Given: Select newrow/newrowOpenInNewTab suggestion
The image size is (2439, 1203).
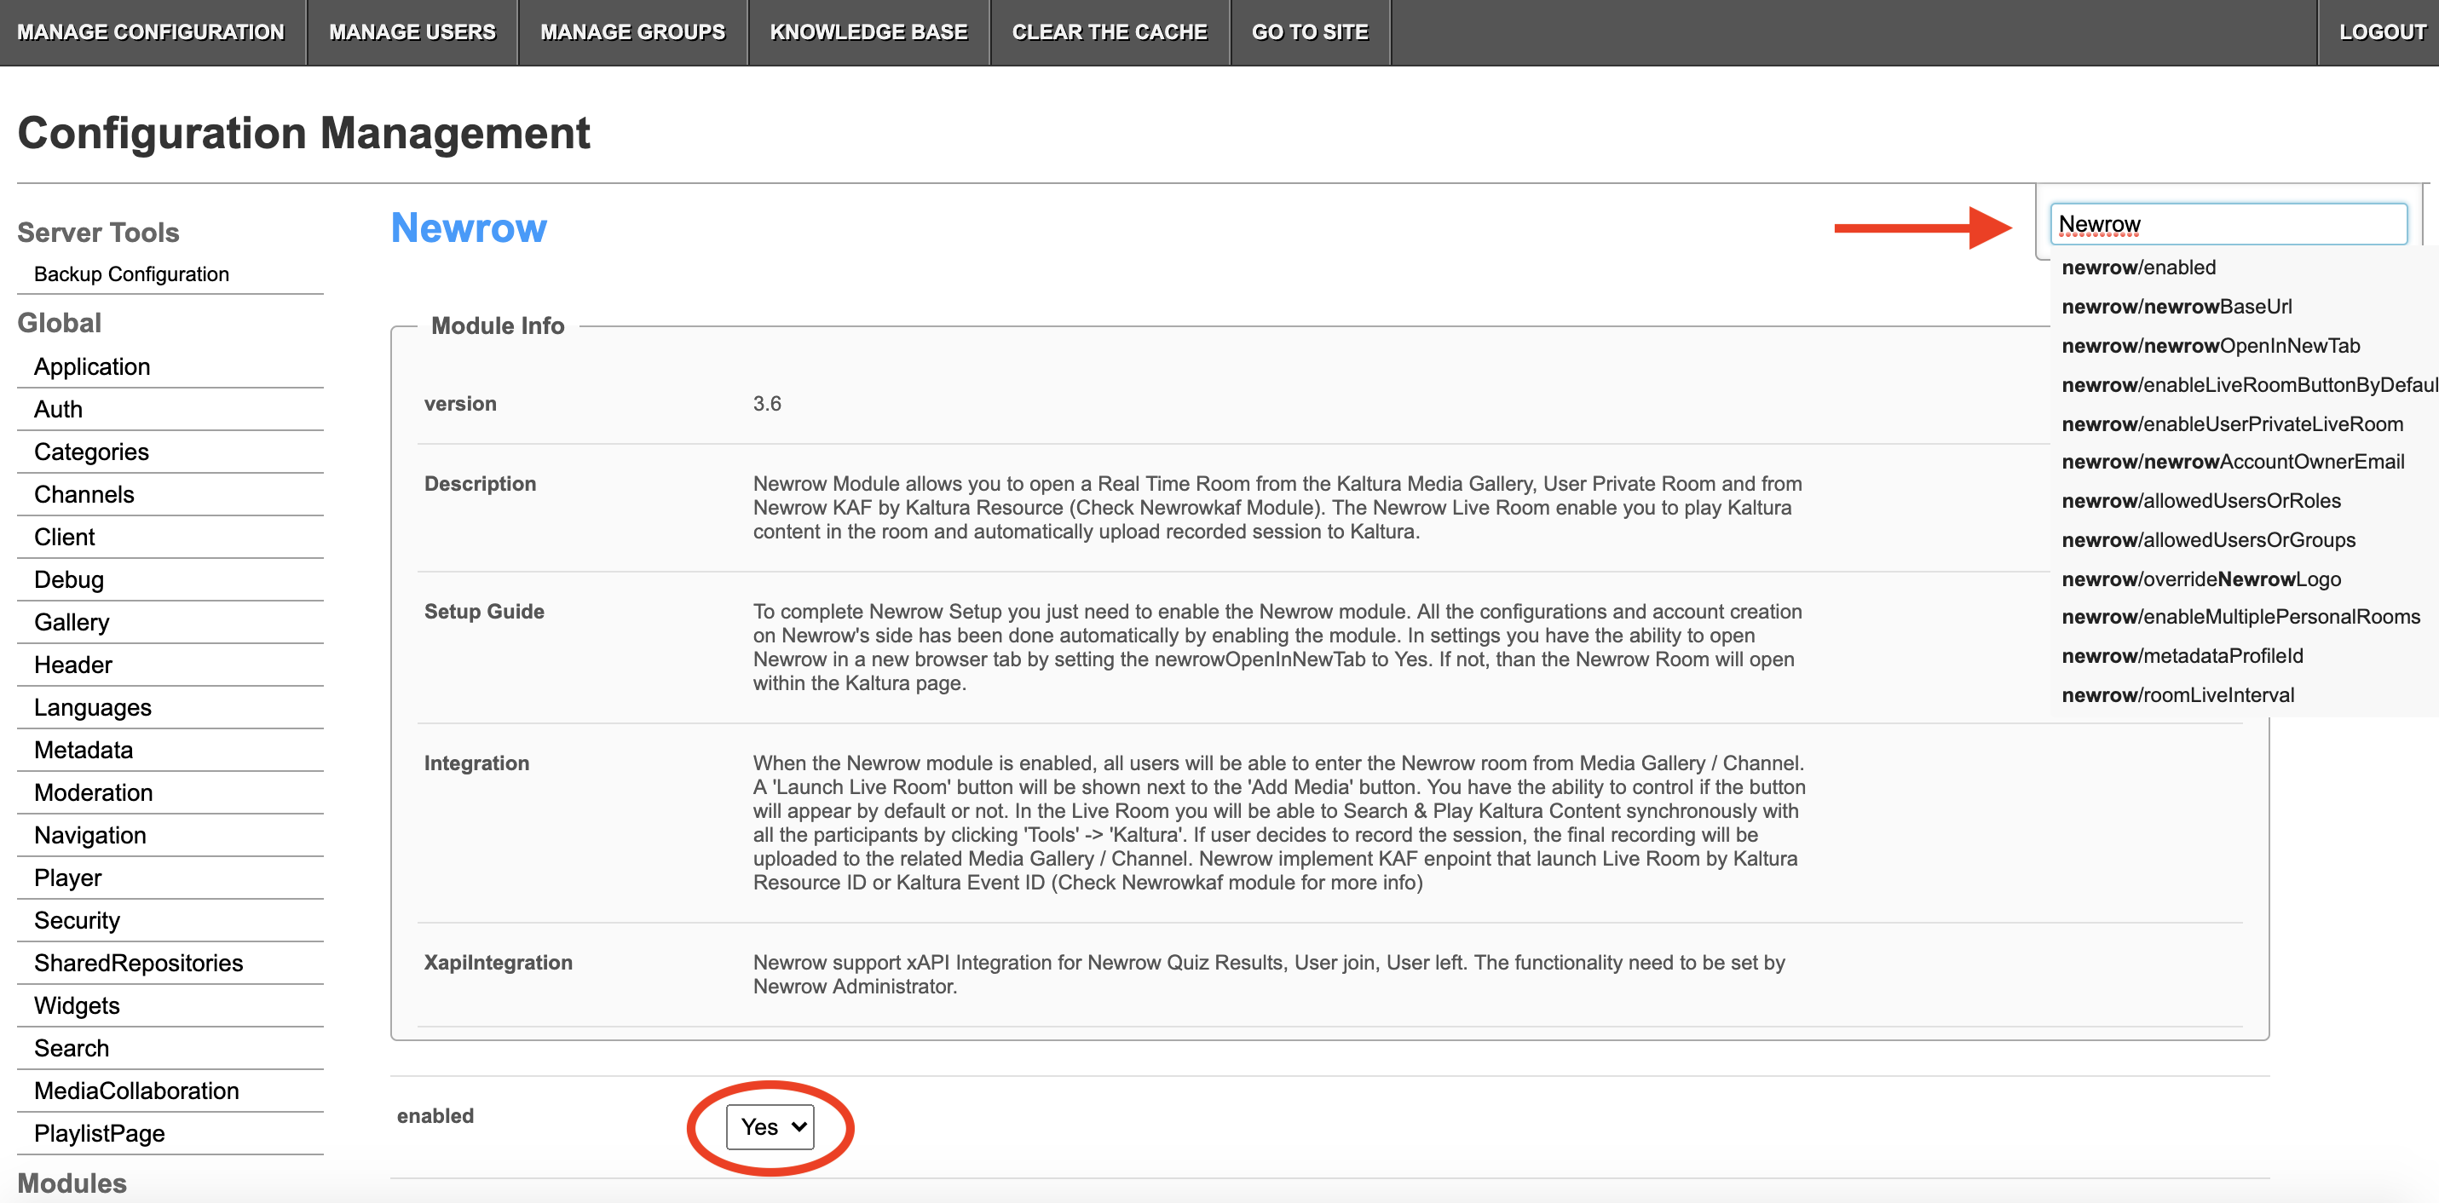Looking at the screenshot, I should click(x=2210, y=345).
